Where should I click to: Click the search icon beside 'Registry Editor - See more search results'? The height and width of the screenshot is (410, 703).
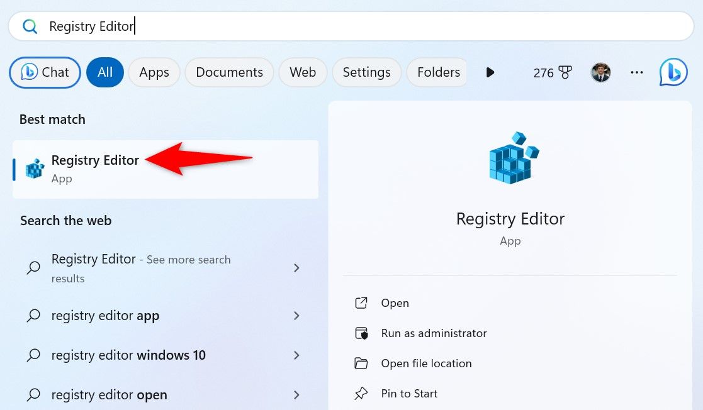point(33,267)
